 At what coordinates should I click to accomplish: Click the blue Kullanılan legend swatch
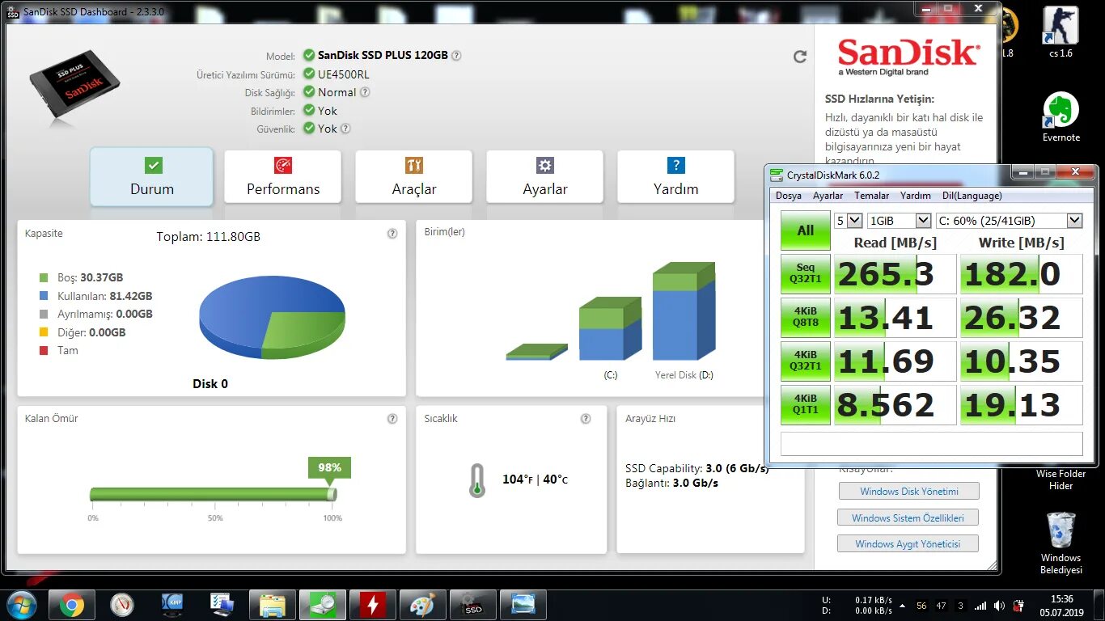(43, 296)
